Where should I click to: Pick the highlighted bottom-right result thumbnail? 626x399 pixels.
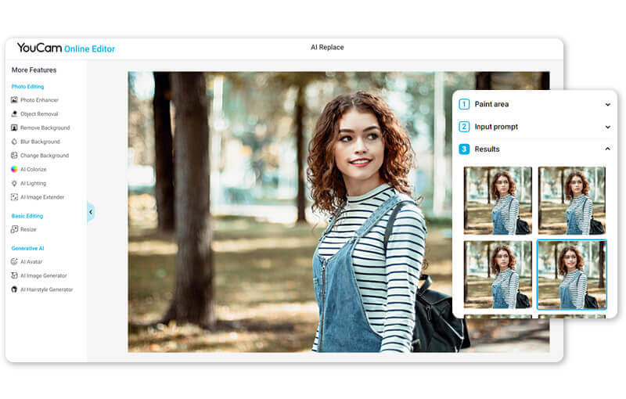571,275
